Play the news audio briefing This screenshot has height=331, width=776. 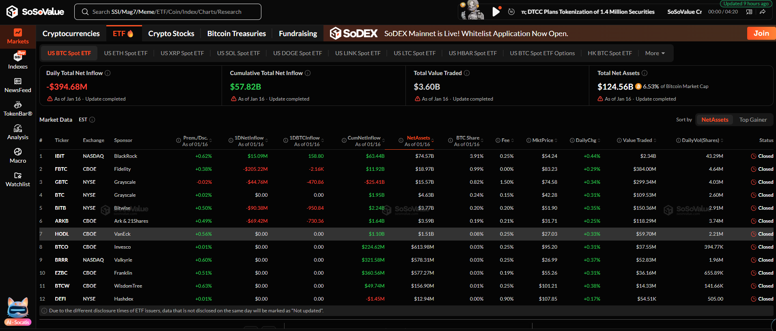click(x=496, y=12)
